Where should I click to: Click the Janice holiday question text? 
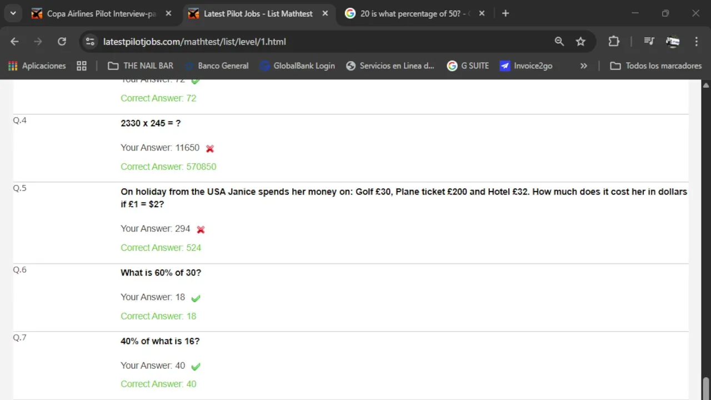click(404, 198)
